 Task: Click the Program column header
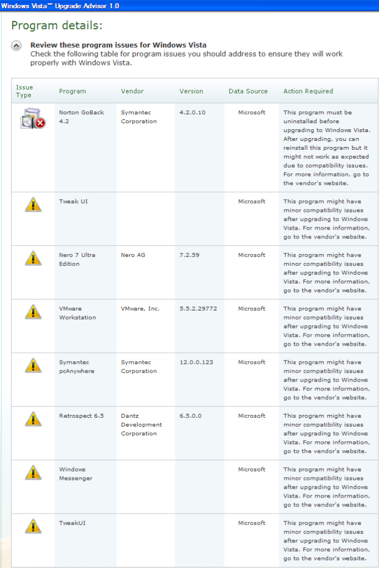73,92
